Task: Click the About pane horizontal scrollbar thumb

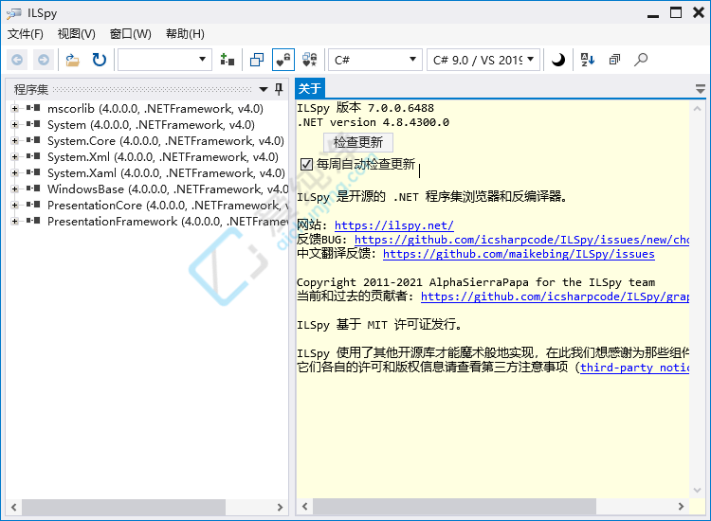Action: pos(454,507)
